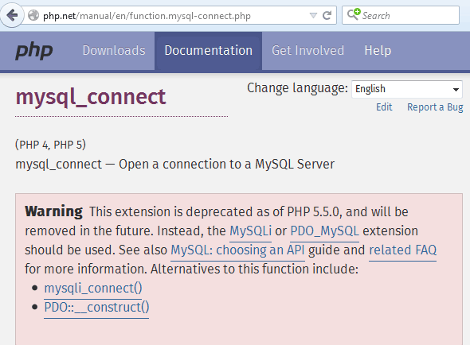
Task: Expand the Change language dropdown
Action: pyautogui.click(x=407, y=89)
